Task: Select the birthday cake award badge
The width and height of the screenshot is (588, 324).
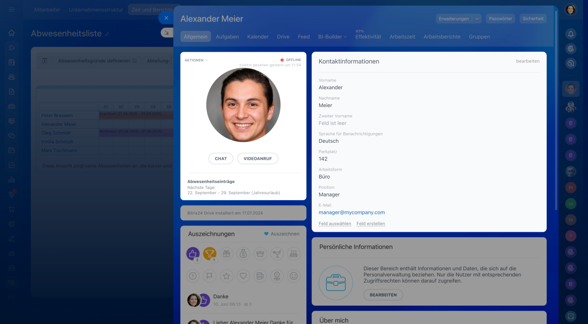Action: tap(294, 253)
